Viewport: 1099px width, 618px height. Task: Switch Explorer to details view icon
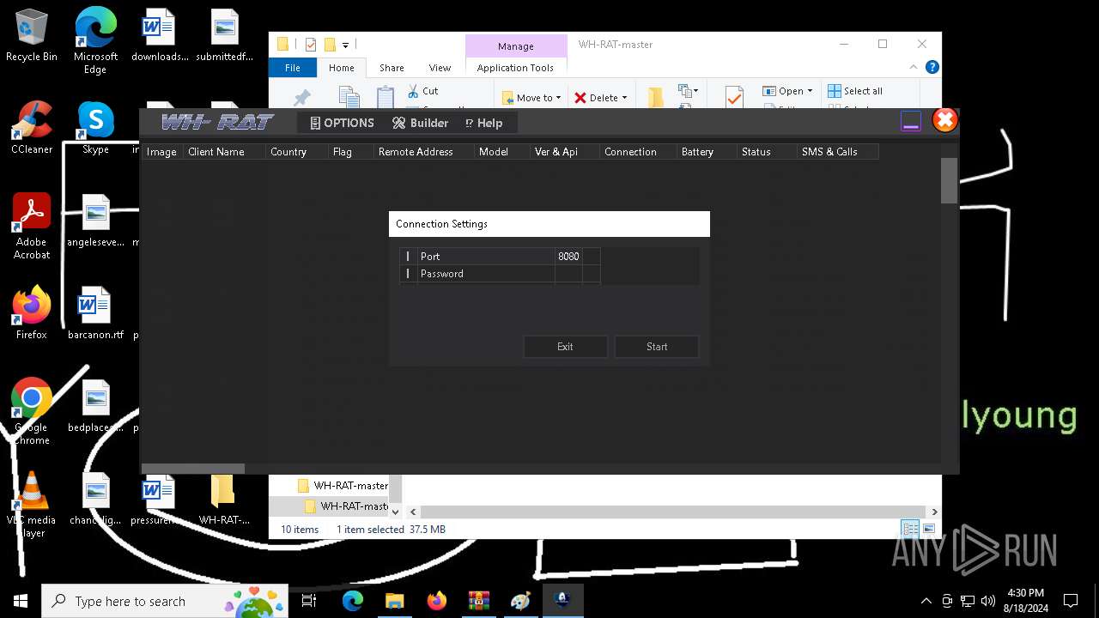coord(909,529)
